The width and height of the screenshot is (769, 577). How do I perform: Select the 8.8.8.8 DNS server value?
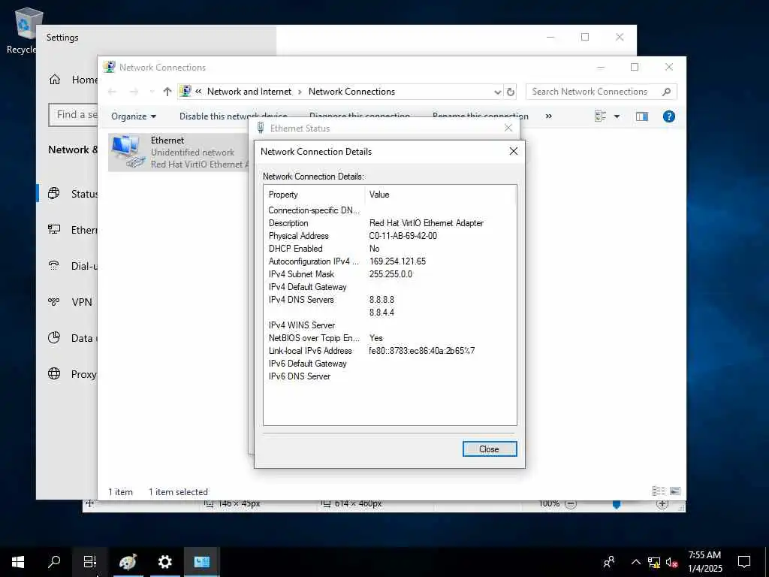[381, 300]
